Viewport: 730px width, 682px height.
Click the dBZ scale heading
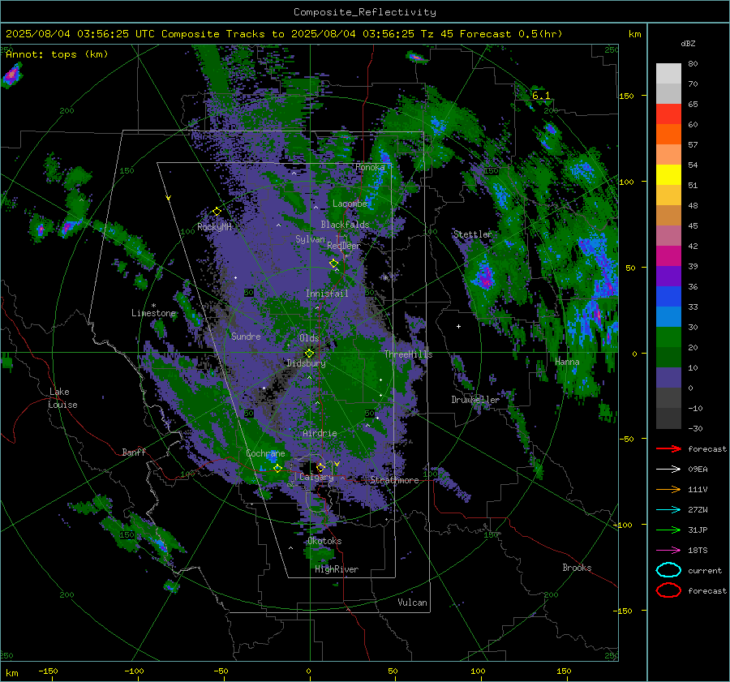coord(688,43)
